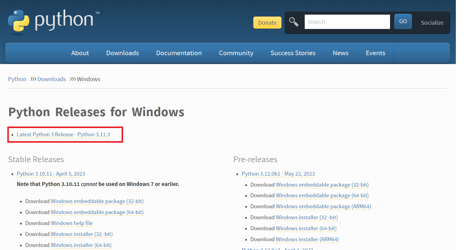472x250 pixels.
Task: Click the GO search button
Action: [x=403, y=21]
